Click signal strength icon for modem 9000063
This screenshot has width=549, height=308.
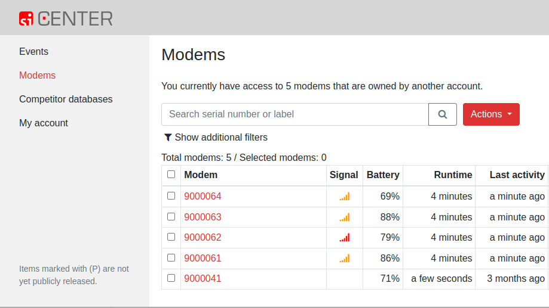click(345, 217)
